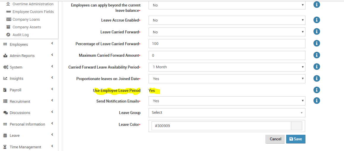Click info icon beside Maximum Carried Forward Amount

click(317, 55)
